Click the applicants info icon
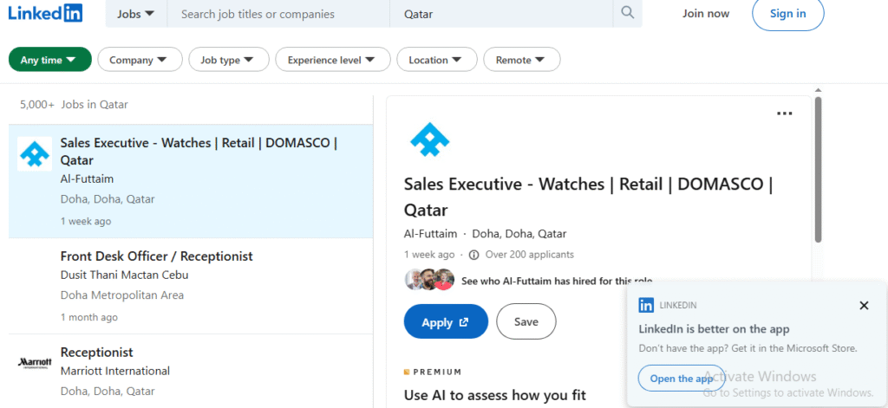This screenshot has width=888, height=408. [474, 255]
